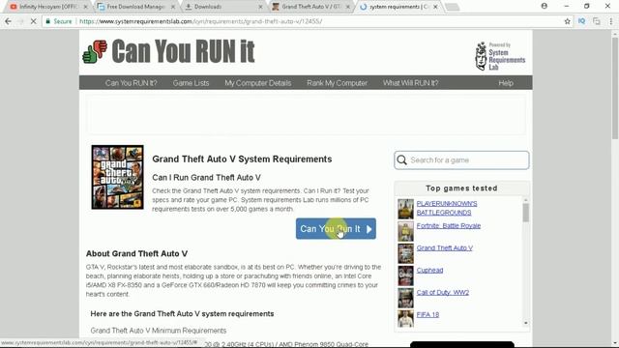Open My Computer Details
619x348 pixels.
coord(258,83)
